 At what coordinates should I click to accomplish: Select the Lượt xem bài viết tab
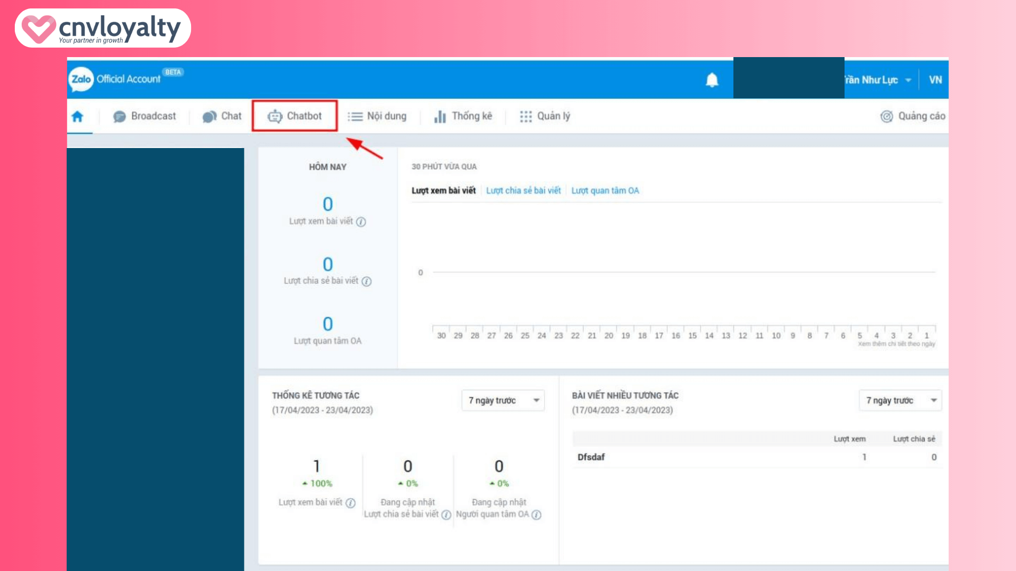coord(444,190)
